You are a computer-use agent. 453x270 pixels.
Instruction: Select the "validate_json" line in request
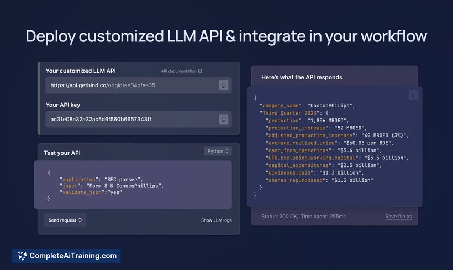tap(91, 192)
